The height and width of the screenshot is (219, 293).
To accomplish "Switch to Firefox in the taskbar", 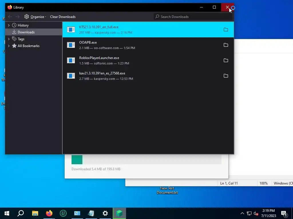I will tap(49, 213).
